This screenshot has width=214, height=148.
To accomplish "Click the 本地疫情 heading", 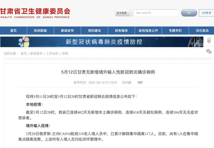I will pos(34,104).
